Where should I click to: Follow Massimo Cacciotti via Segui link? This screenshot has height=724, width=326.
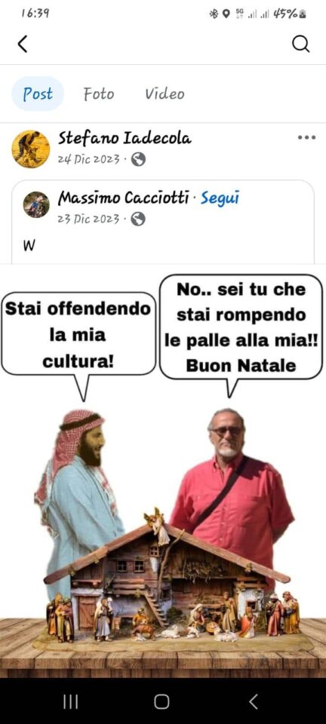[x=220, y=198]
